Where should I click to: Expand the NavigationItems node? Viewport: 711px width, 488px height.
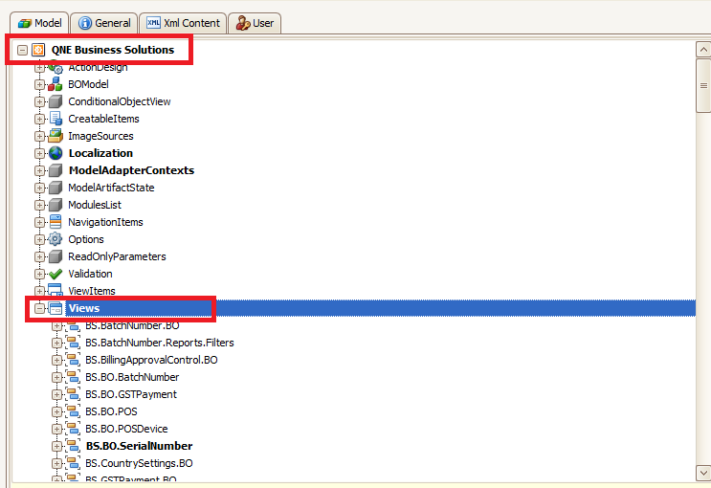pos(39,222)
